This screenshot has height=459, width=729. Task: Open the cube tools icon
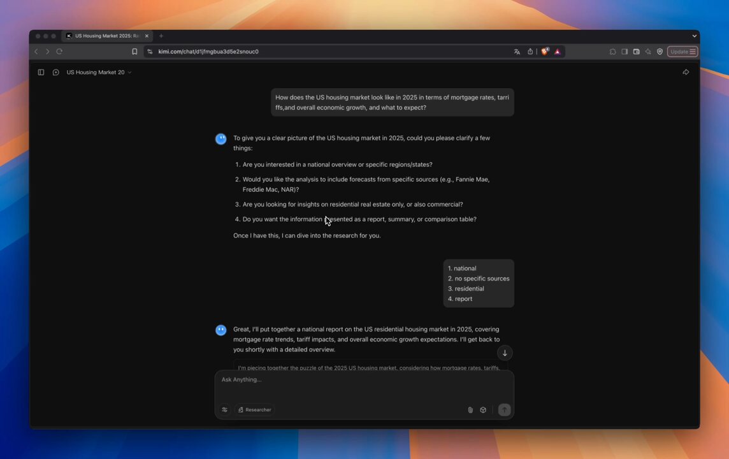483,410
